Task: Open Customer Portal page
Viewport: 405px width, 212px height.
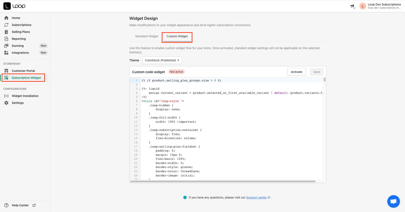Action: 23,71
